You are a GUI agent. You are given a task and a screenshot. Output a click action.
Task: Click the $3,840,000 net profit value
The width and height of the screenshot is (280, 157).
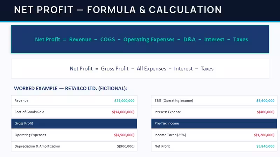coord(265,146)
